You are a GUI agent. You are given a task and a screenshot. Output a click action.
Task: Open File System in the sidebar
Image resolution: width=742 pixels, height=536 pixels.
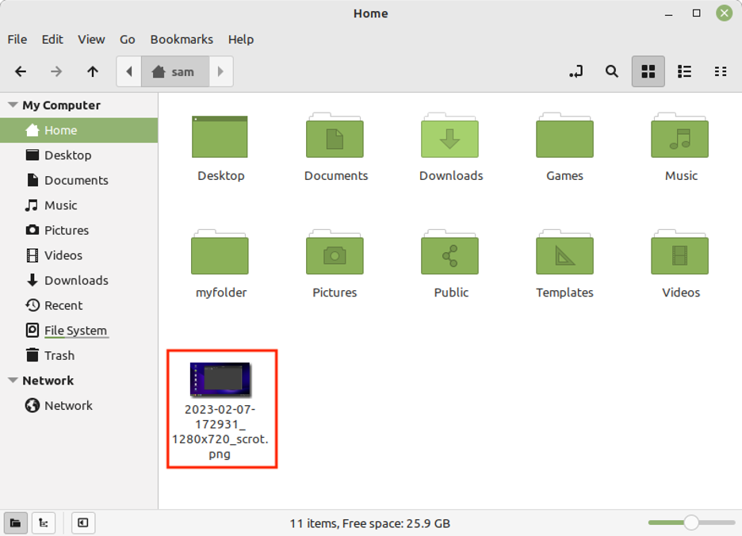coord(79,331)
